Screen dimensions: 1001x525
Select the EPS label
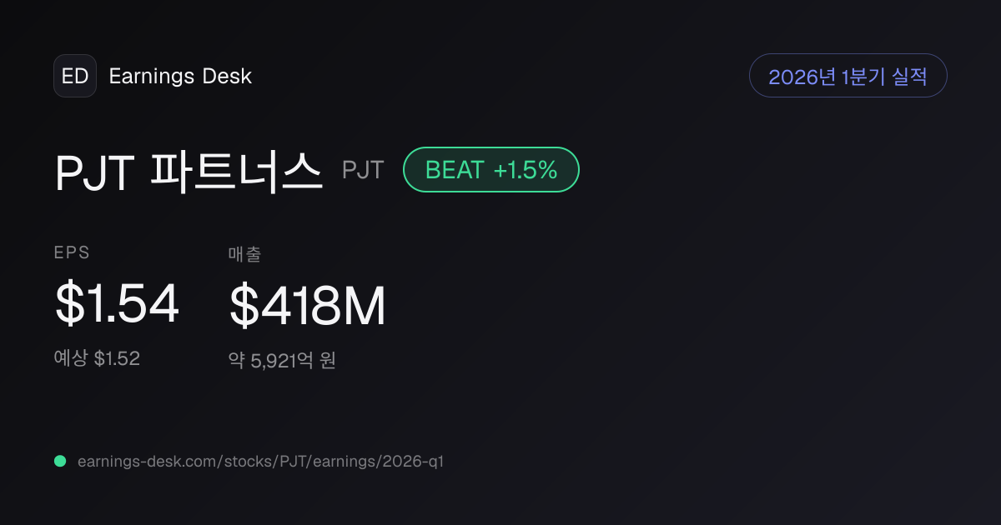tap(73, 252)
